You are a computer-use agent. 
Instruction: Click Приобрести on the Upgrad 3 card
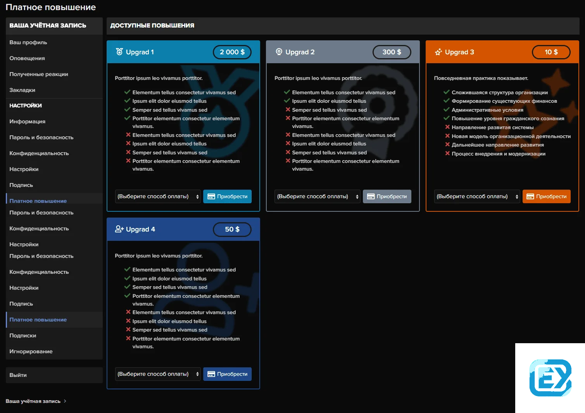pos(547,196)
